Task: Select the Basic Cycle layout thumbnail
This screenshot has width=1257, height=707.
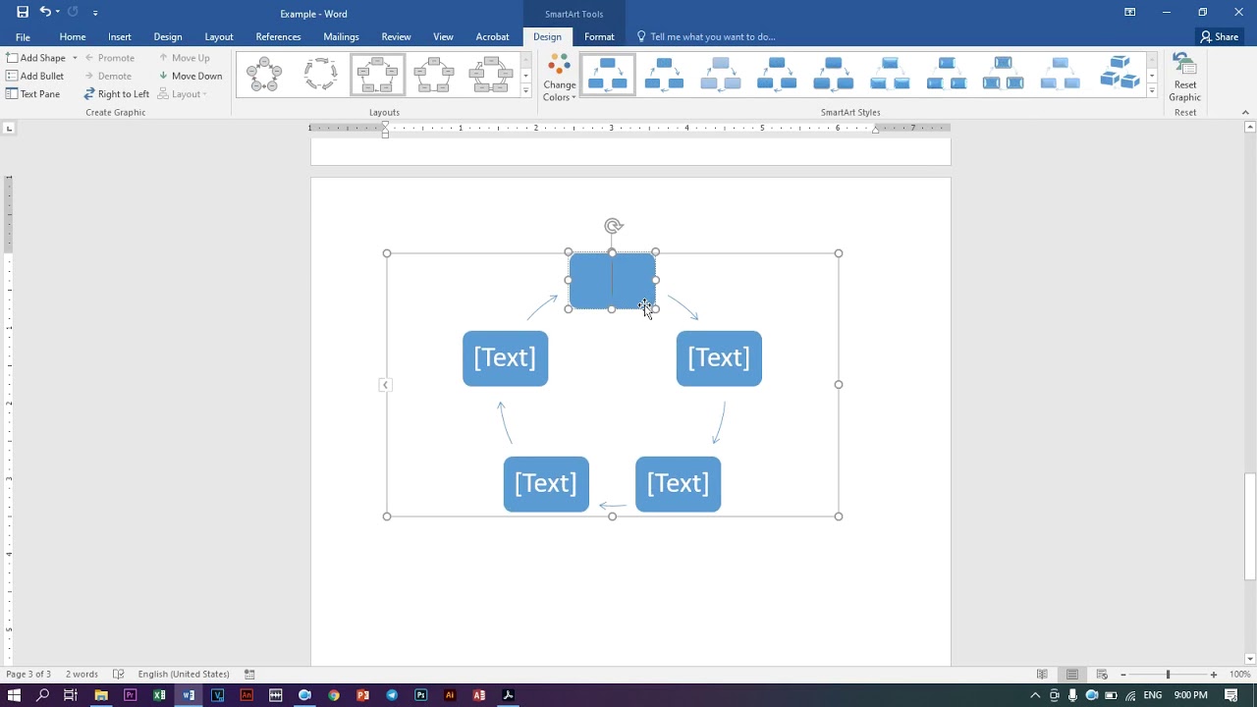Action: 264,75
